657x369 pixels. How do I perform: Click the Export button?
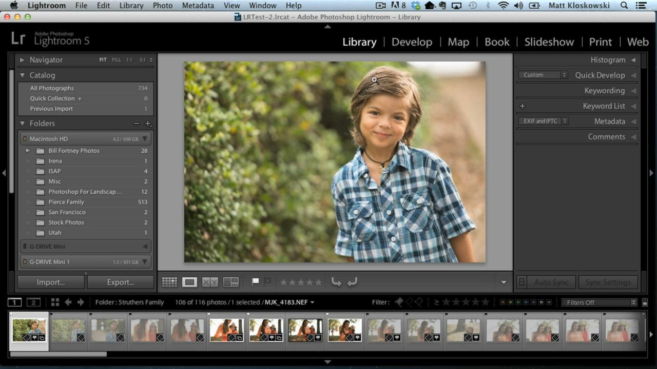[121, 282]
